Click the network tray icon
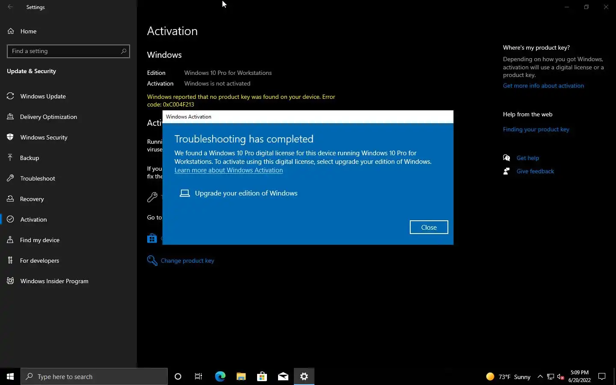 point(551,377)
